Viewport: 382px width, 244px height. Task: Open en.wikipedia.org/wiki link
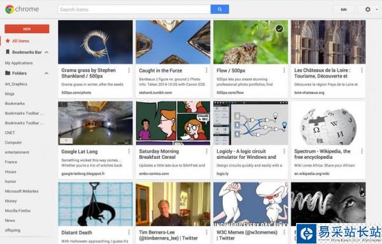[x=311, y=173]
